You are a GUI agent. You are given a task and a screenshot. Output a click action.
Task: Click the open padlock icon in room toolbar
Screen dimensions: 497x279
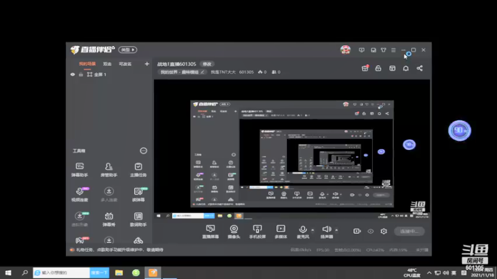[x=378, y=68]
